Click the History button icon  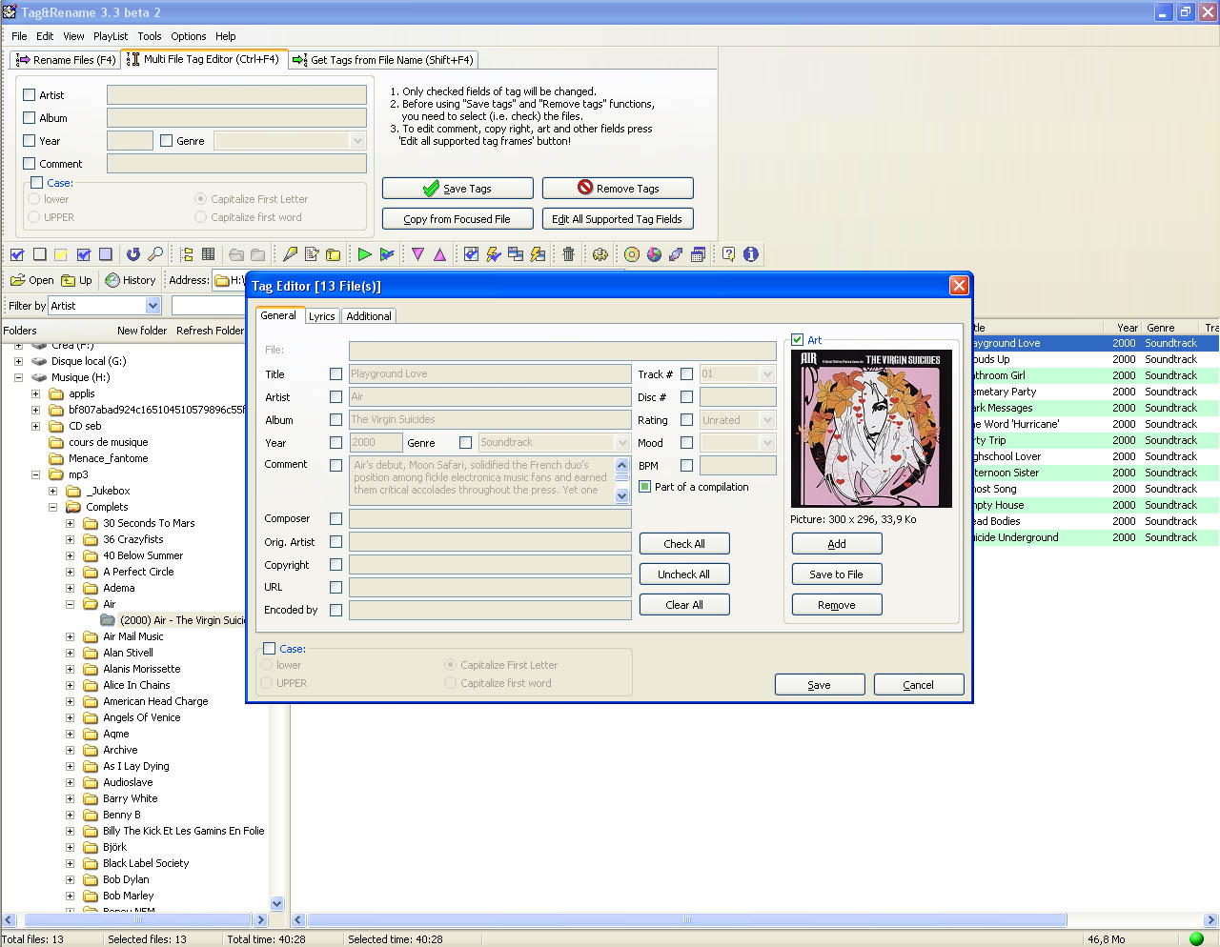coord(112,280)
